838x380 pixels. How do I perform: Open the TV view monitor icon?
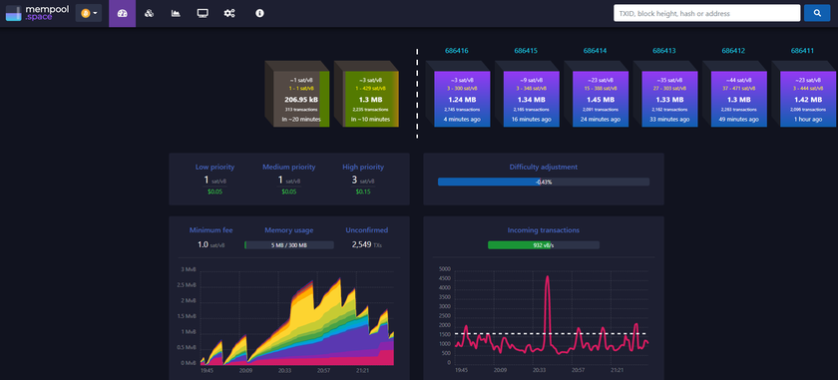point(202,13)
